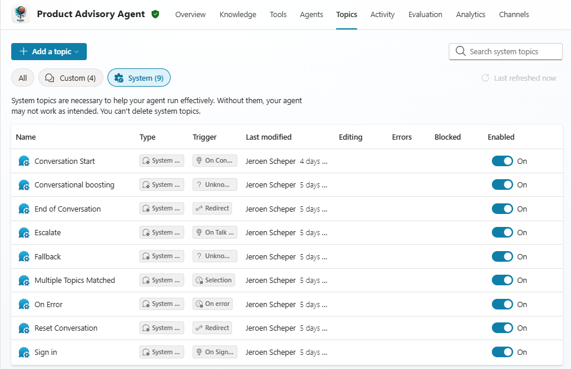Click the magnifier icon in search box
This screenshot has height=369, width=571.
coord(461,52)
